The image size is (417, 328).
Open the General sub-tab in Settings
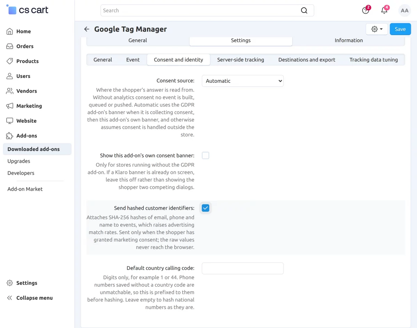click(x=103, y=60)
